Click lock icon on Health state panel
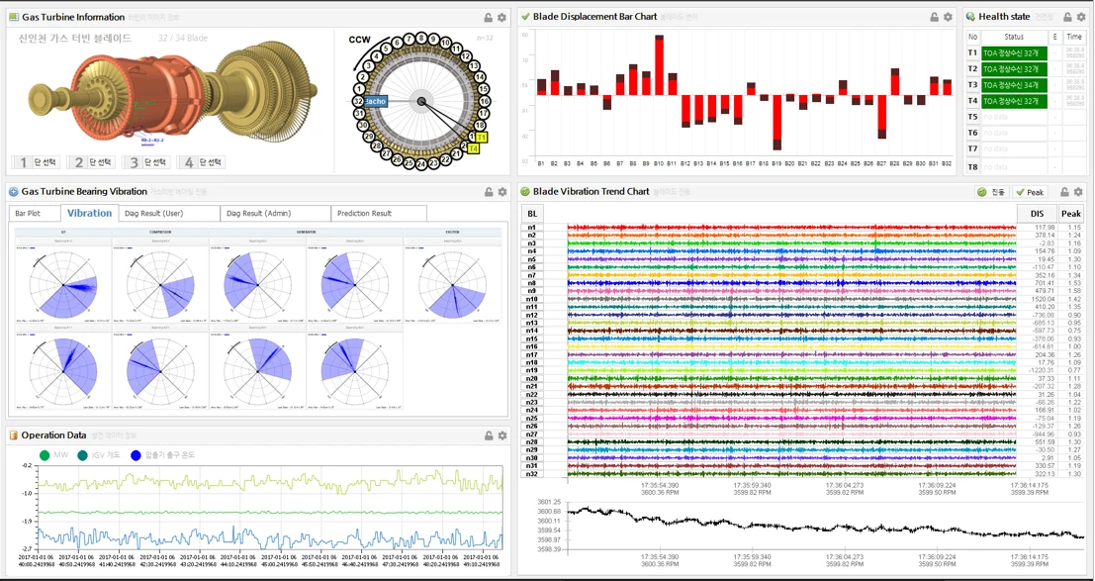 (x=1067, y=17)
